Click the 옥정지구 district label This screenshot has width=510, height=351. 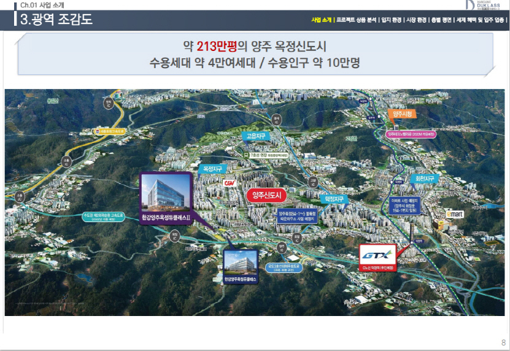coord(211,168)
